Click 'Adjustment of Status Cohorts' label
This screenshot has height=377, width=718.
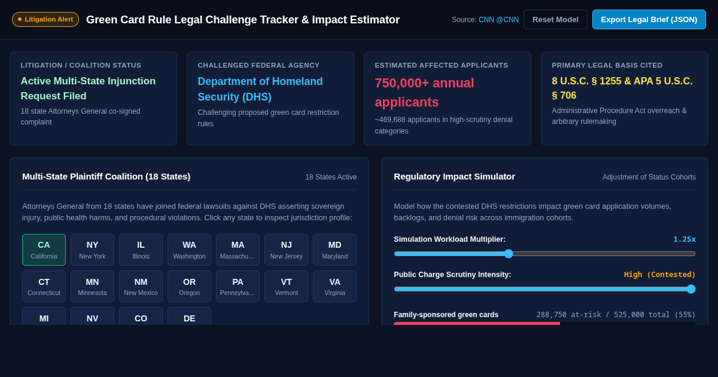pos(649,177)
